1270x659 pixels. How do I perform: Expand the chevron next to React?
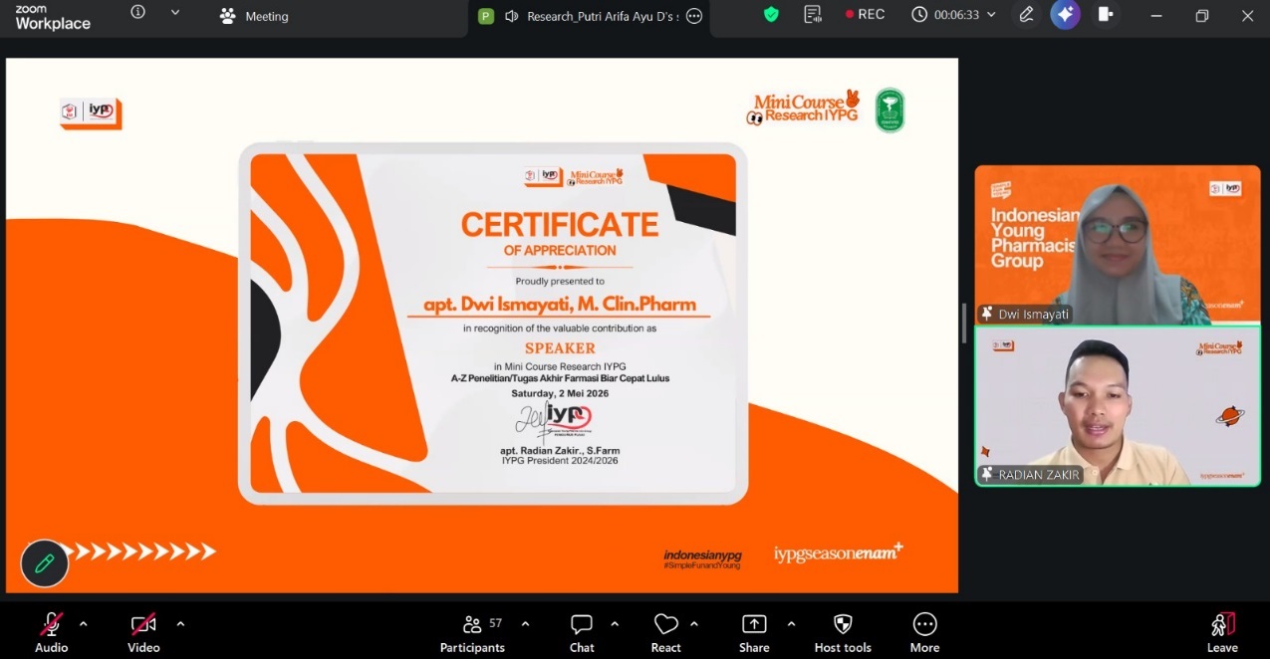(694, 624)
